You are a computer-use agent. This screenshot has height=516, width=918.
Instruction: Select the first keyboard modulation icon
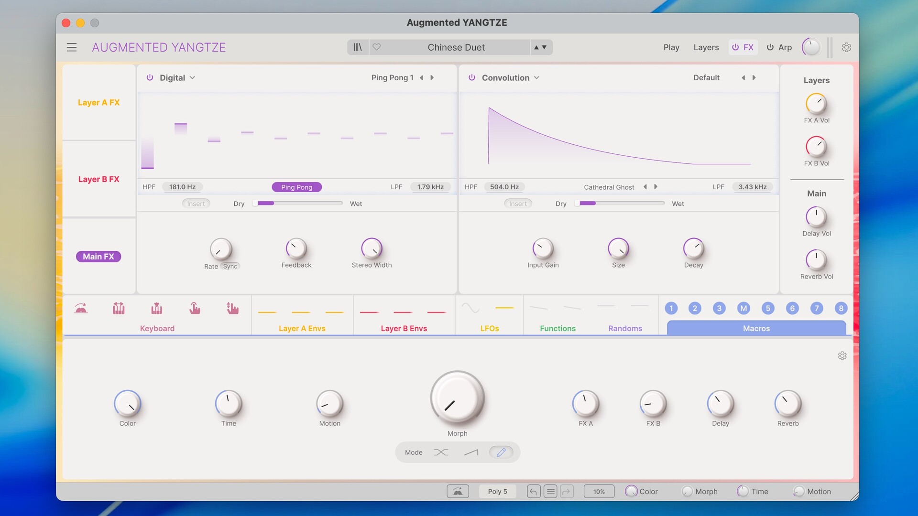pos(81,309)
